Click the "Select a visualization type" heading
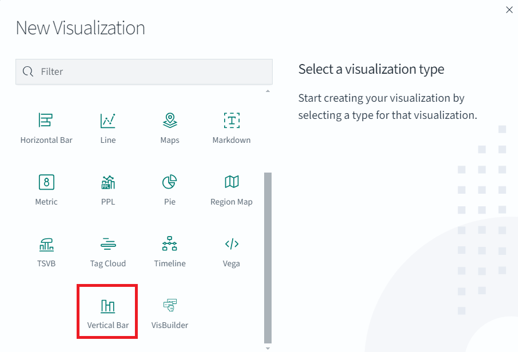Screen dimensions: 518x352 (371, 69)
